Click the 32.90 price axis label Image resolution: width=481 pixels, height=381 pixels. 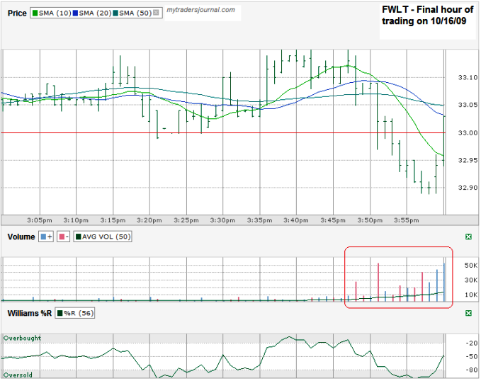pos(468,188)
